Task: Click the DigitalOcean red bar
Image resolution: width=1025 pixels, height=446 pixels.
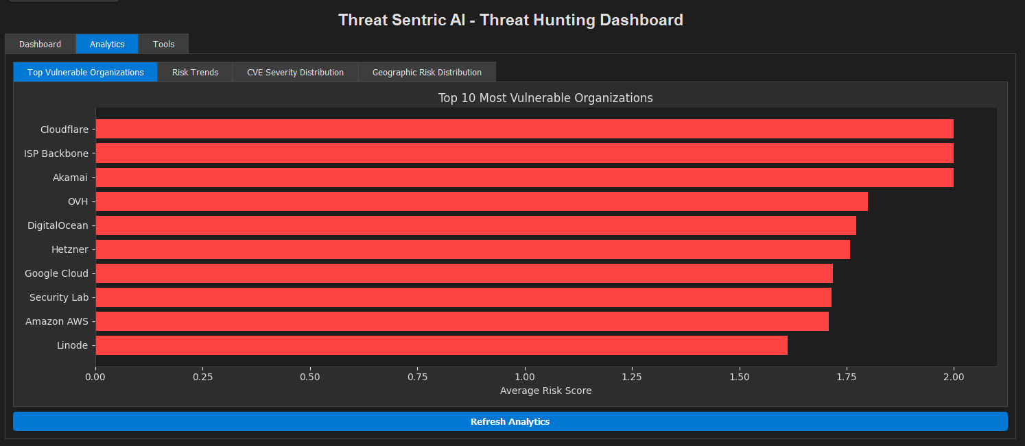Action: [x=475, y=225]
